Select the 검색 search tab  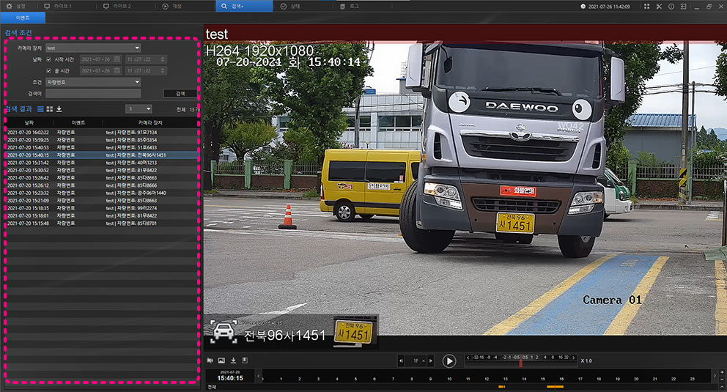(244, 6)
